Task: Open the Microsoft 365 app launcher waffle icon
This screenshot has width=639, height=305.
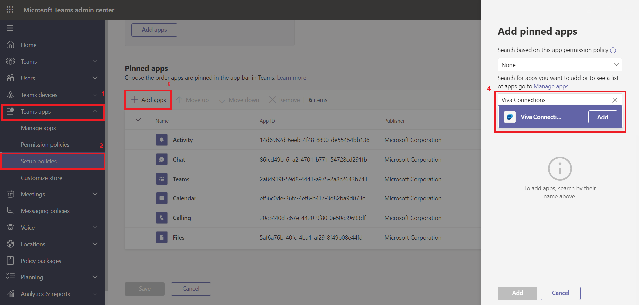Action: point(10,10)
